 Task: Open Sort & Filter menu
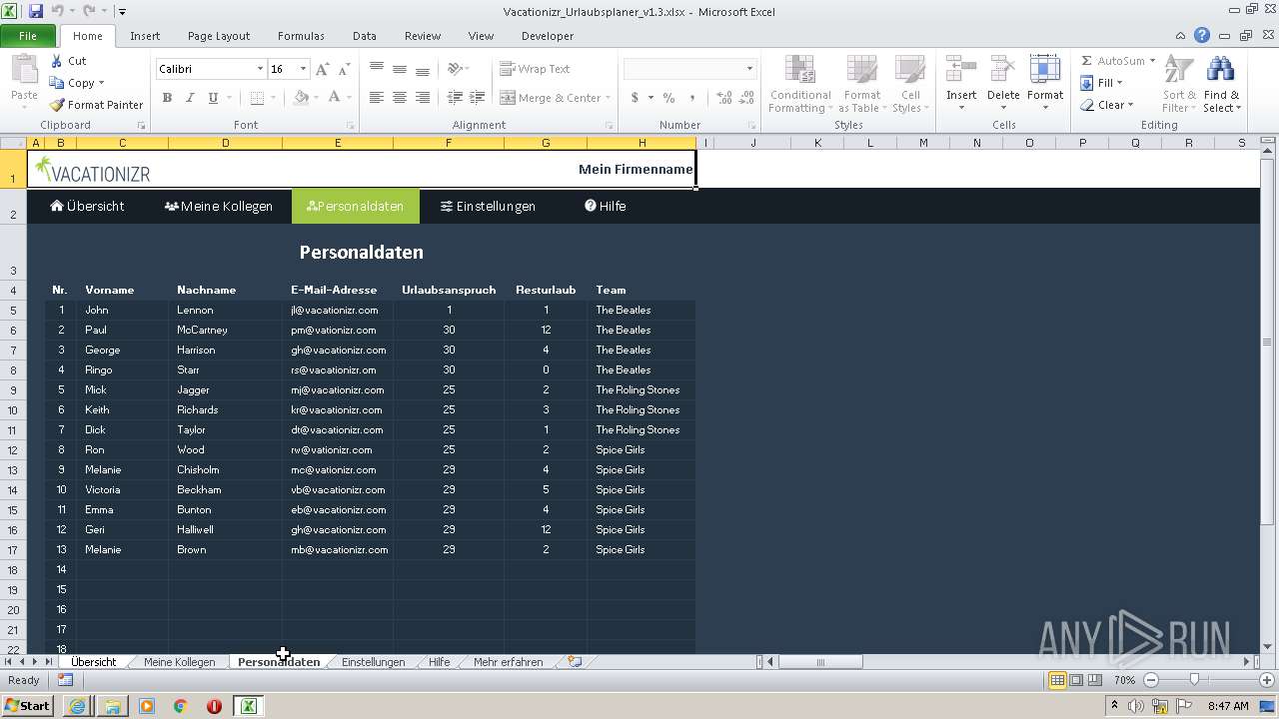(x=1179, y=84)
